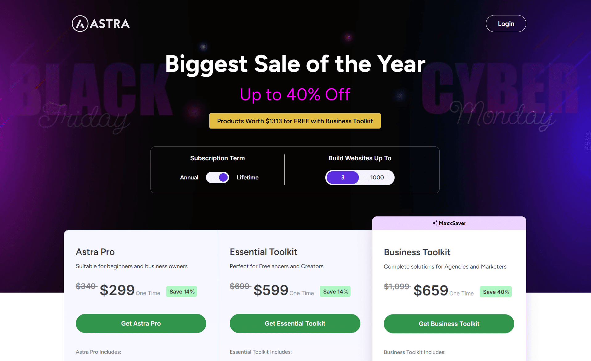
Task: Click the Astra Pro card title
Action: 95,252
